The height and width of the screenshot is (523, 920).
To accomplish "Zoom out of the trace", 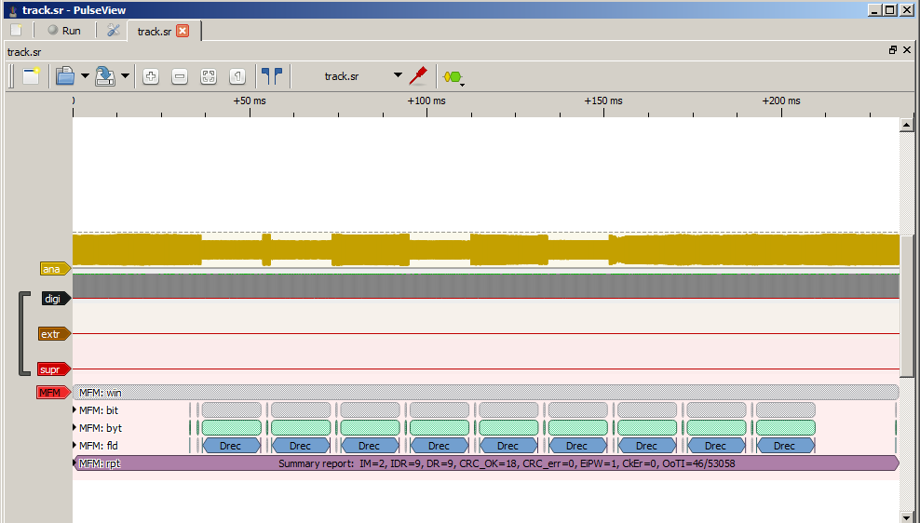I will coord(180,76).
